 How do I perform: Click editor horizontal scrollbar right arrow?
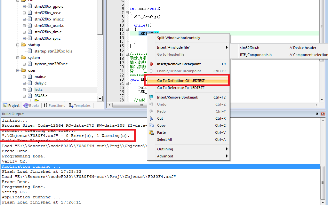316,105
